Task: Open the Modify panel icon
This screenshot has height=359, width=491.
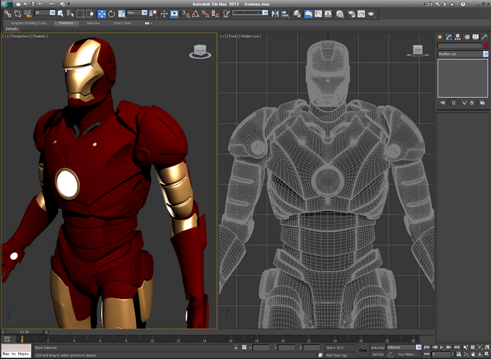Action: tap(449, 37)
